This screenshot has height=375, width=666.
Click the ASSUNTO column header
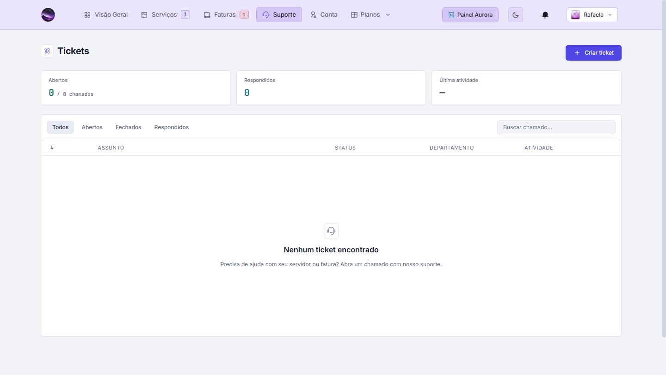pos(111,148)
